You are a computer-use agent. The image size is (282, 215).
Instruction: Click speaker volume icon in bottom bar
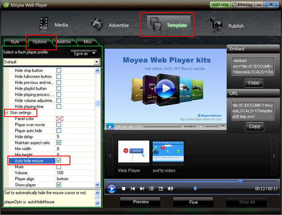click(170, 189)
